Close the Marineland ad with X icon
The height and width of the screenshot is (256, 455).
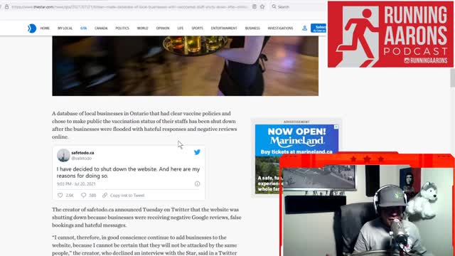tap(336, 127)
